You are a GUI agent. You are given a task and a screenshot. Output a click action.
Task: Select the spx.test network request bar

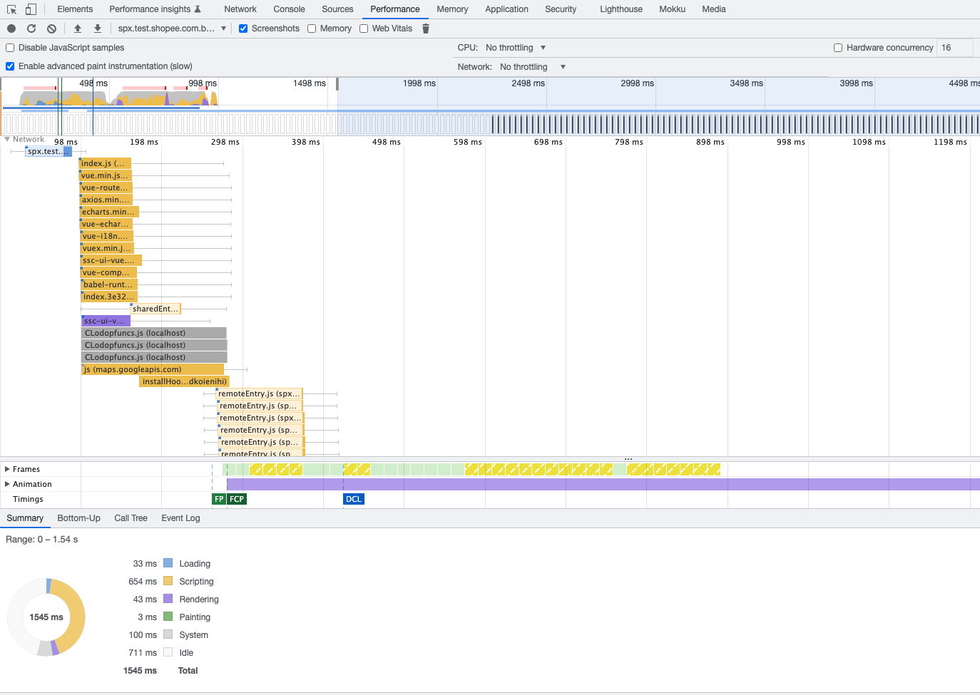(49, 151)
